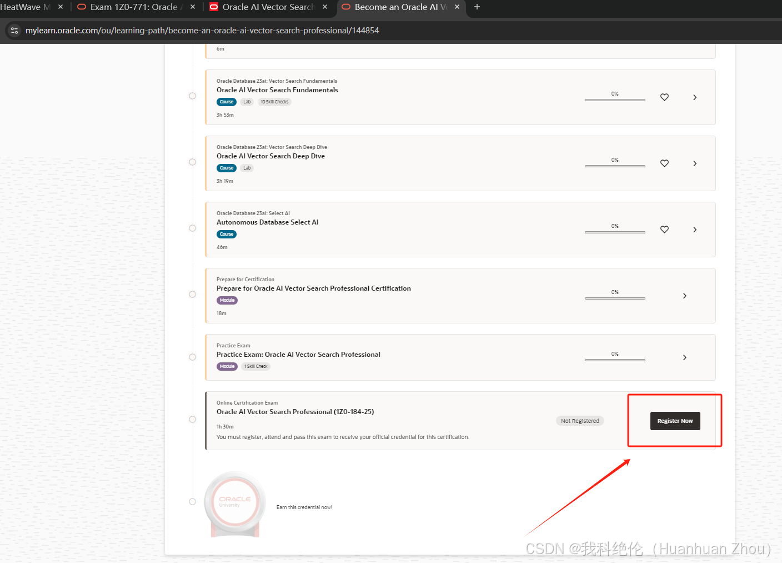This screenshot has width=782, height=563.
Task: Open Autonomous Database Select AI chevron
Action: (x=695, y=230)
